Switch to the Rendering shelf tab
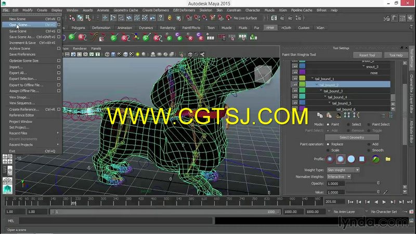The height and width of the screenshot is (234, 416). click(x=167, y=28)
